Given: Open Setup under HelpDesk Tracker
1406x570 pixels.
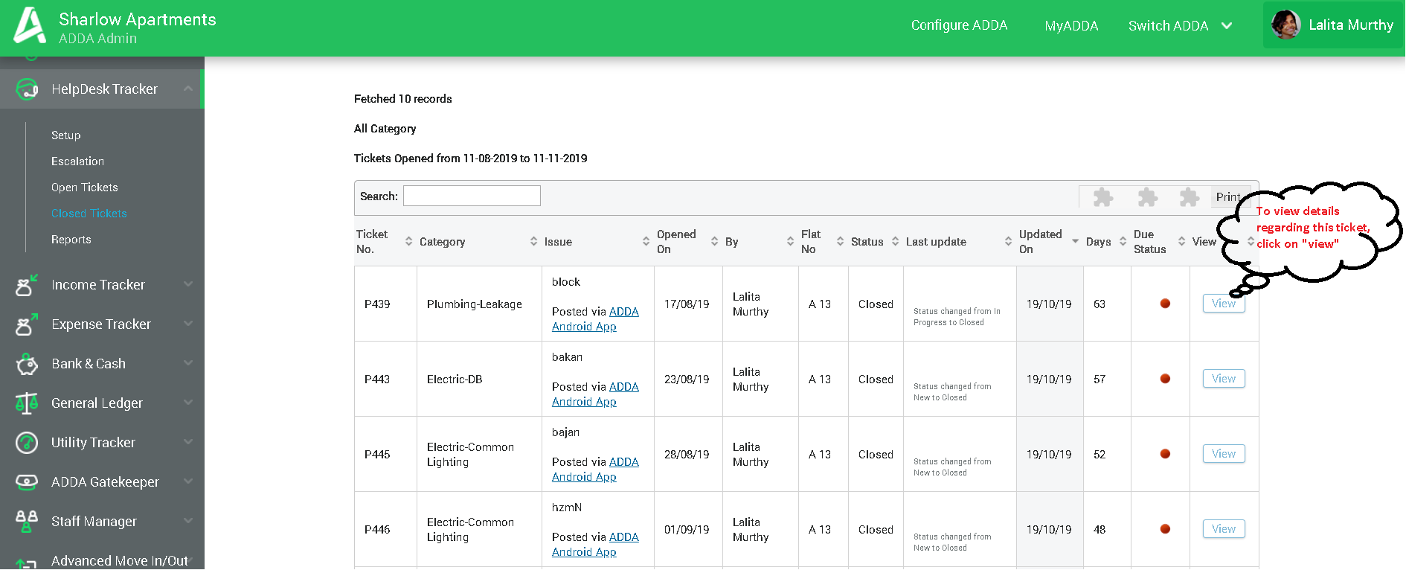Looking at the screenshot, I should click(66, 135).
